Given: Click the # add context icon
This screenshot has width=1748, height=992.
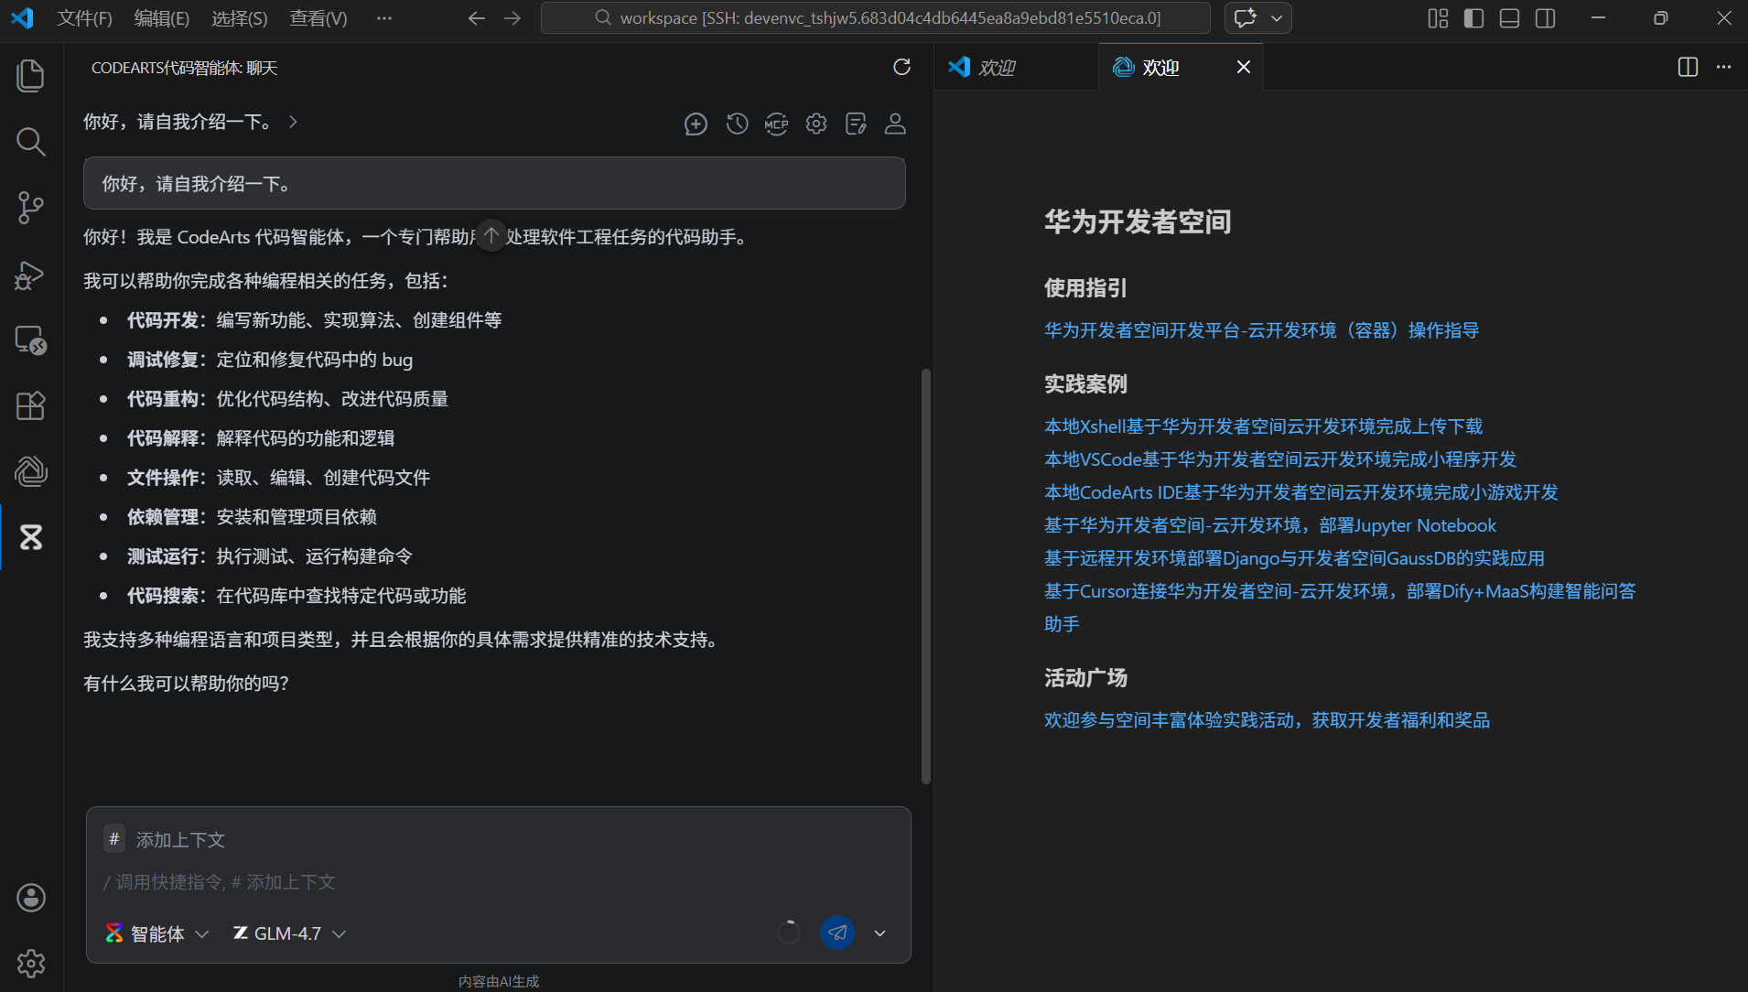Looking at the screenshot, I should point(114,839).
